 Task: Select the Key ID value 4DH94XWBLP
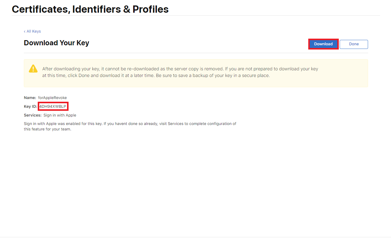[53, 106]
